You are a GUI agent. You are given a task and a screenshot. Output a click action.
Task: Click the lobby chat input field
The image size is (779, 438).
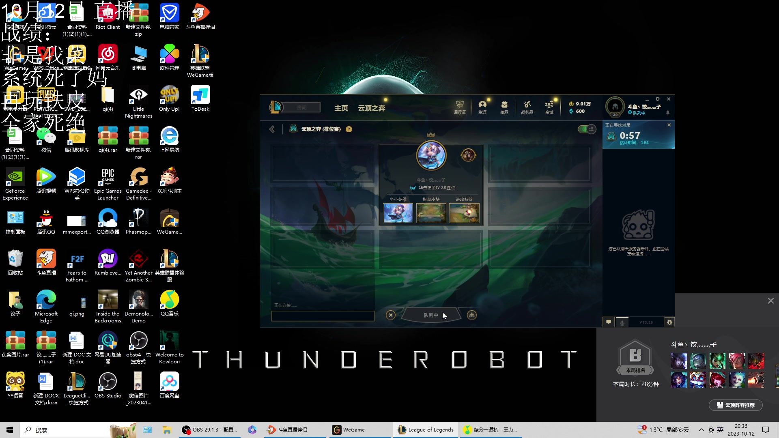tap(323, 316)
